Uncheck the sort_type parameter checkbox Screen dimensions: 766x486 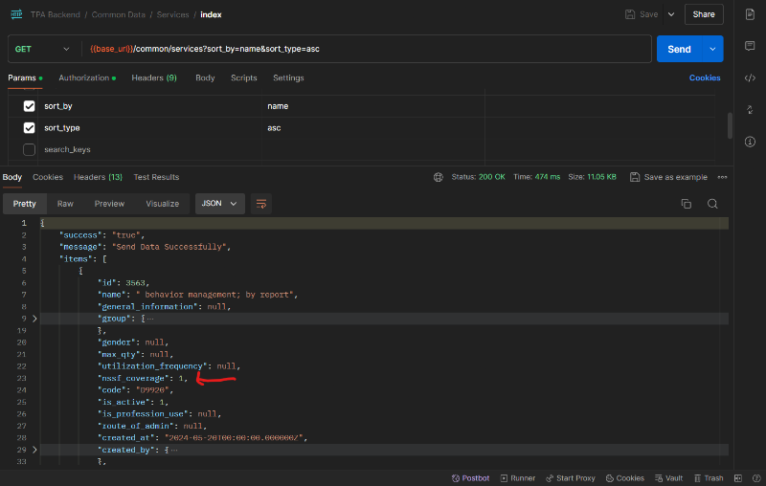(x=29, y=128)
